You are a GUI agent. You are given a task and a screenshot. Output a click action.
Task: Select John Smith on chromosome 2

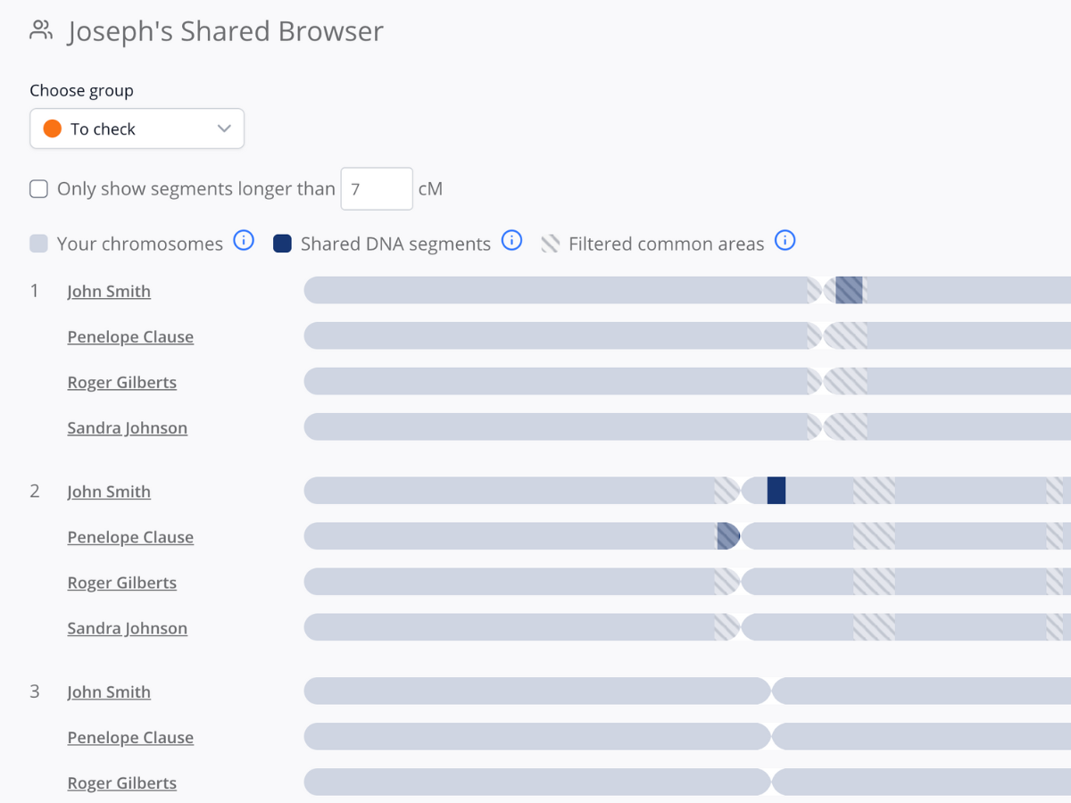[x=109, y=491]
